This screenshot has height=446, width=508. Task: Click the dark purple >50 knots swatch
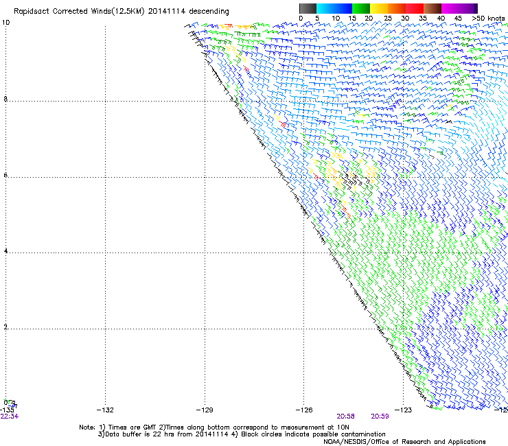tap(476, 8)
